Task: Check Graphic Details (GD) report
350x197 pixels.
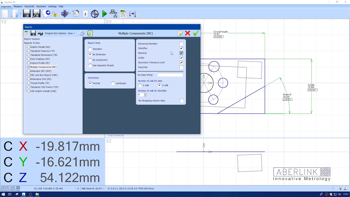Action: (x=29, y=47)
